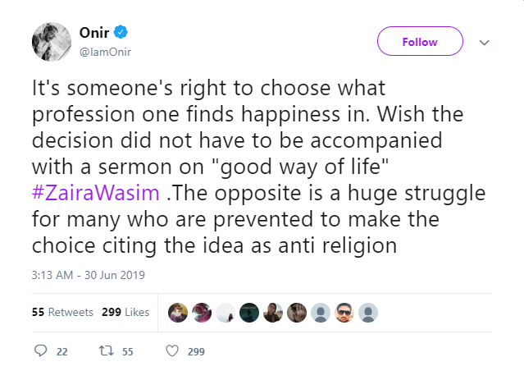Follow Onir with the Follow button
524x380 pixels.
[420, 42]
